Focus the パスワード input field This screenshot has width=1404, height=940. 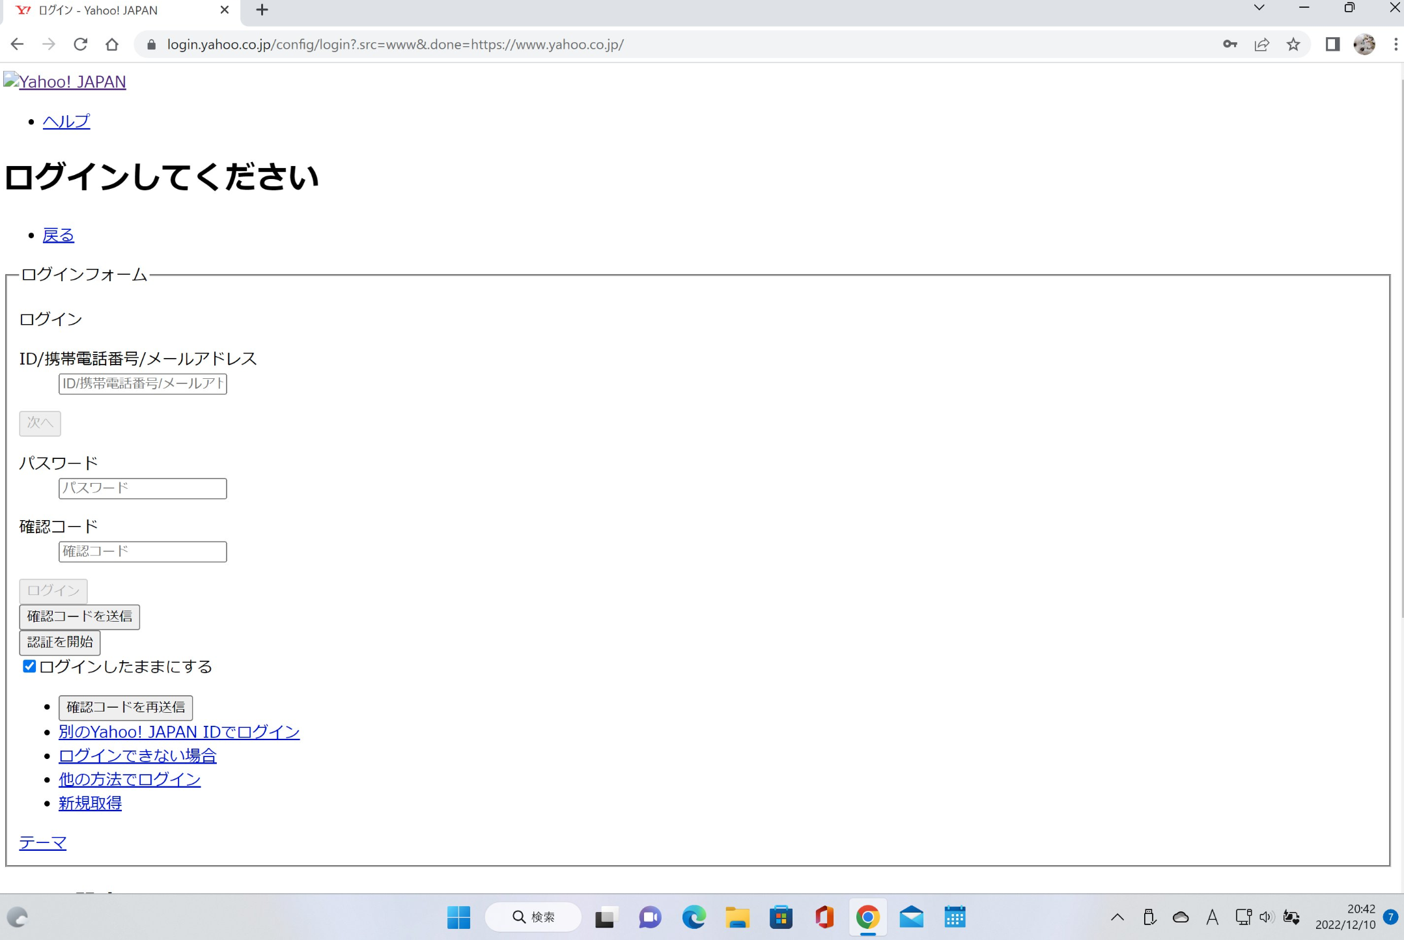[x=143, y=488]
